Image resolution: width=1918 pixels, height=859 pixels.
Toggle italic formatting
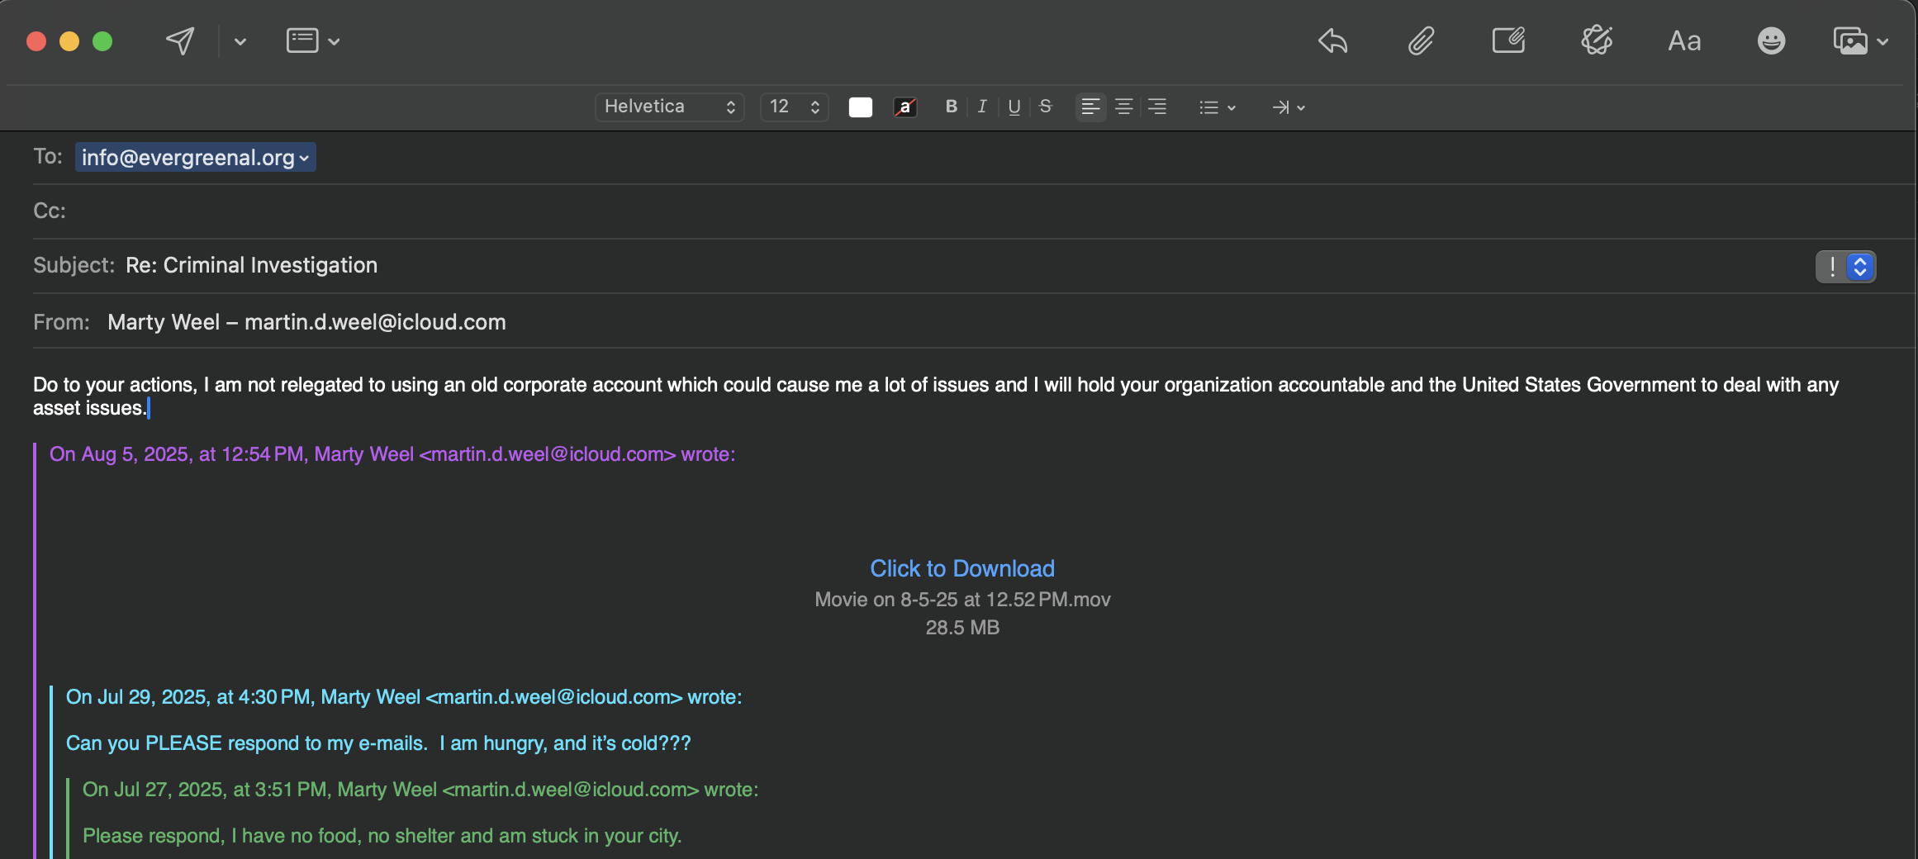(982, 107)
